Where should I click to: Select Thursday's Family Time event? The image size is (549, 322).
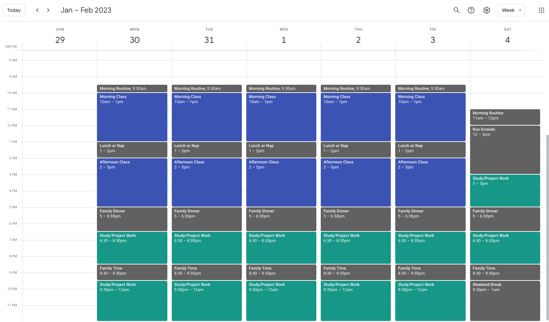tap(355, 272)
